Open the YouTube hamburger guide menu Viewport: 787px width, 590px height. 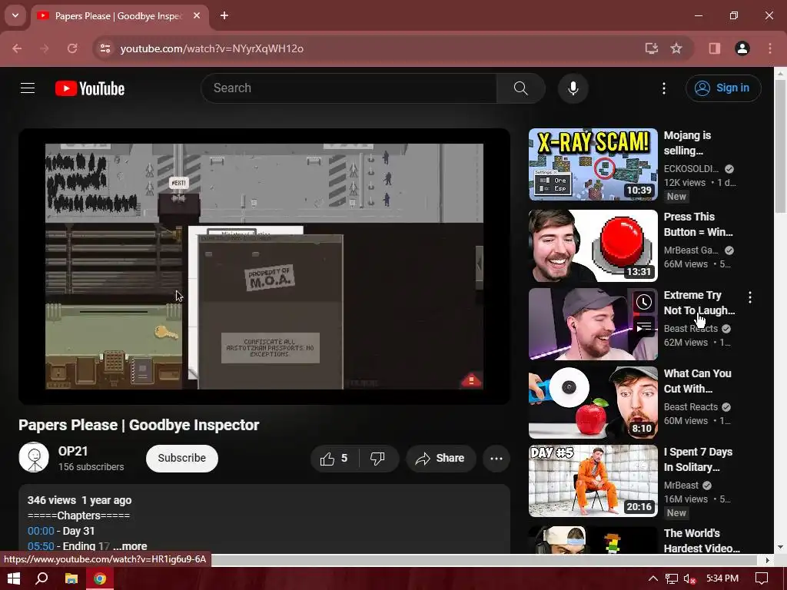click(28, 88)
